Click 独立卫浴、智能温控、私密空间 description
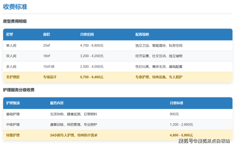 point(159,45)
